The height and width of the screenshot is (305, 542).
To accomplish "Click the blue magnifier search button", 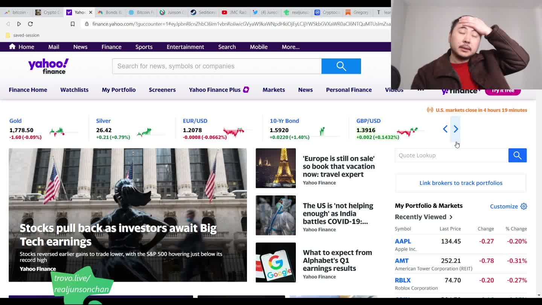I will click(x=341, y=66).
